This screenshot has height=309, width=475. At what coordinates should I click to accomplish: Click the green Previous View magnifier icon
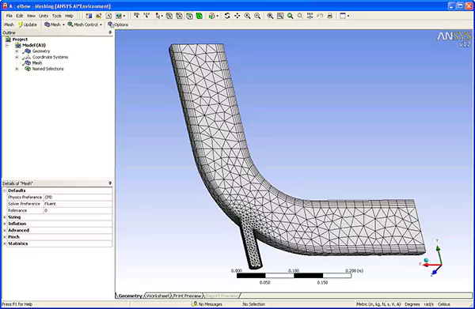[291, 16]
